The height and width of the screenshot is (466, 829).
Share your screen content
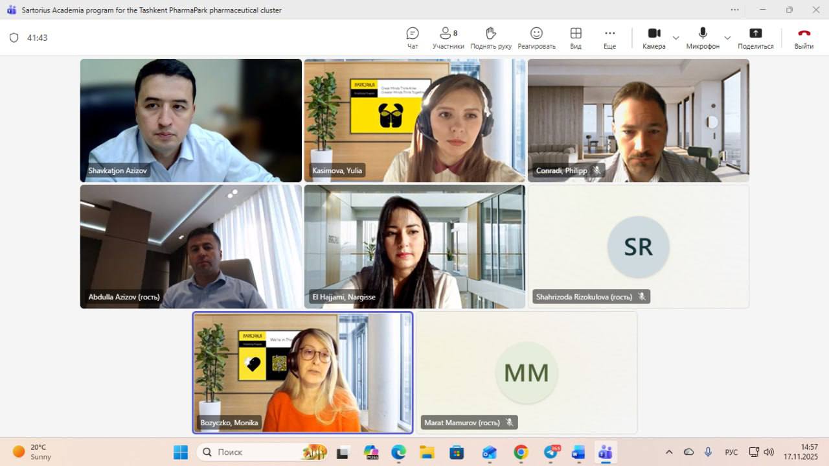click(x=755, y=38)
